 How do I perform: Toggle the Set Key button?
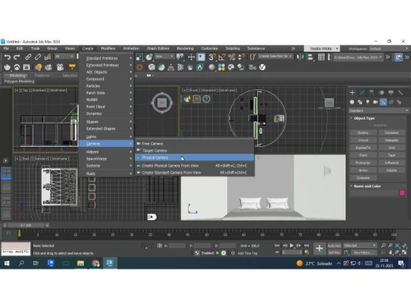[335, 252]
